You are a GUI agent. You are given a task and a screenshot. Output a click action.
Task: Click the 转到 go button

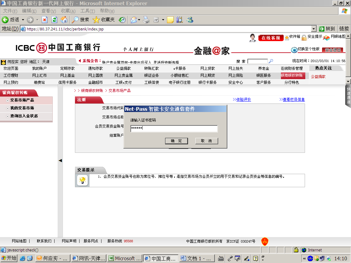coord(327,29)
